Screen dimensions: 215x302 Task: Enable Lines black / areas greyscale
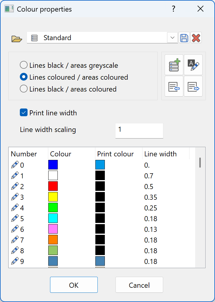tap(24, 65)
